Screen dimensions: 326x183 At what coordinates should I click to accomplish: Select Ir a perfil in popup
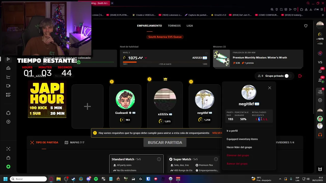tap(232, 131)
